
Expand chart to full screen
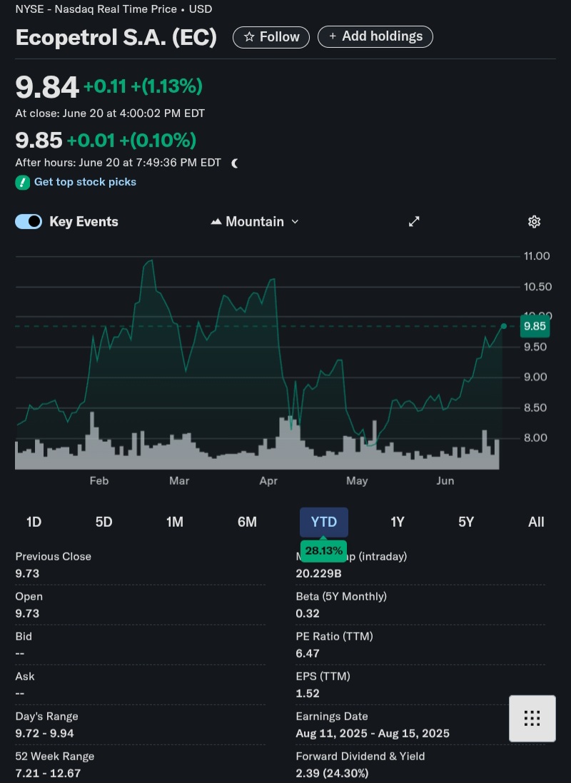pos(414,222)
